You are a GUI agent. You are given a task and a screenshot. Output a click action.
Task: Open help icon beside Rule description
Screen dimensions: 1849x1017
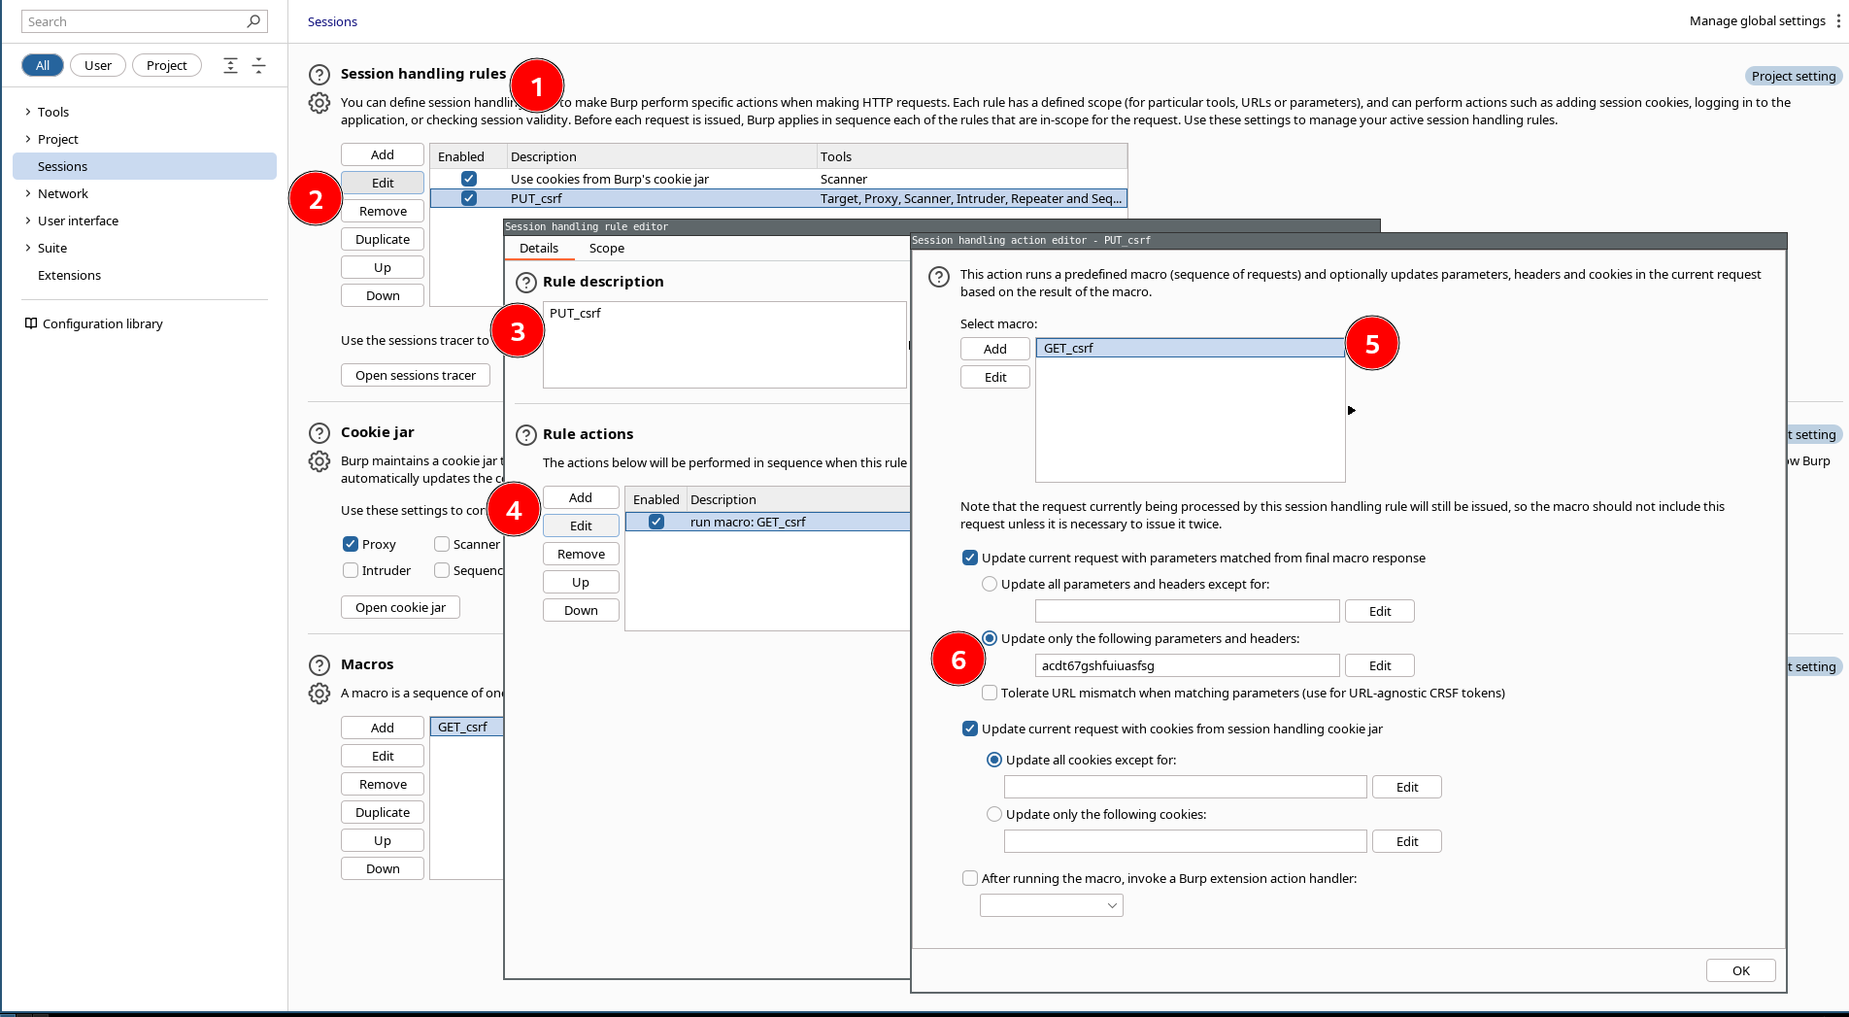[x=525, y=282]
